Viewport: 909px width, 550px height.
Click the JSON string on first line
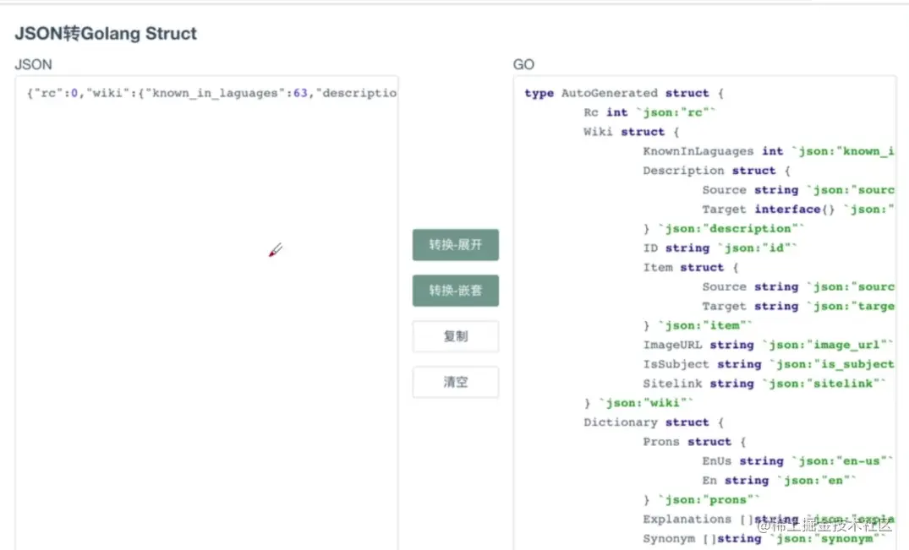coord(211,93)
